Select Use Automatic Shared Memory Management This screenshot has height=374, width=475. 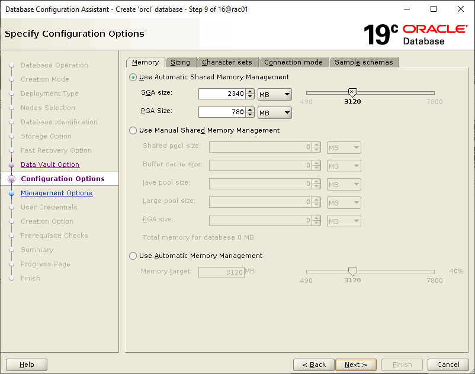pyautogui.click(x=133, y=77)
